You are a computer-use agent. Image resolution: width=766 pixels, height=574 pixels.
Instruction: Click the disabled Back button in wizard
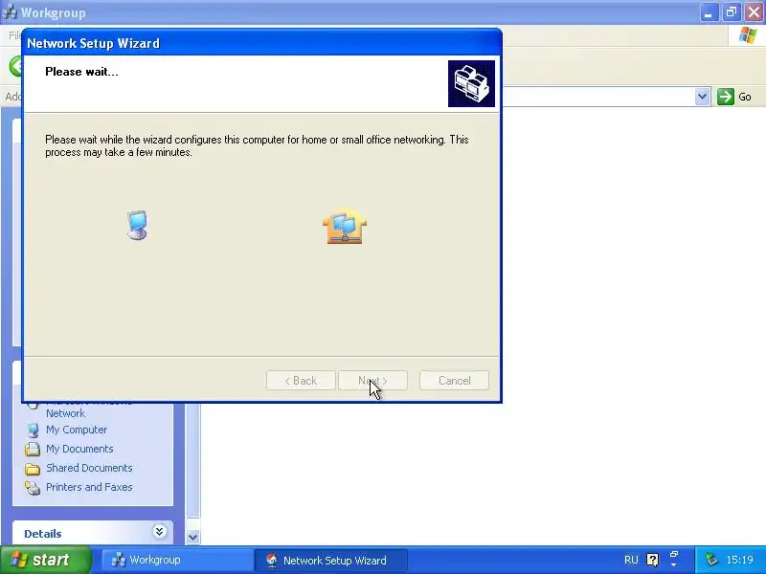coord(301,380)
